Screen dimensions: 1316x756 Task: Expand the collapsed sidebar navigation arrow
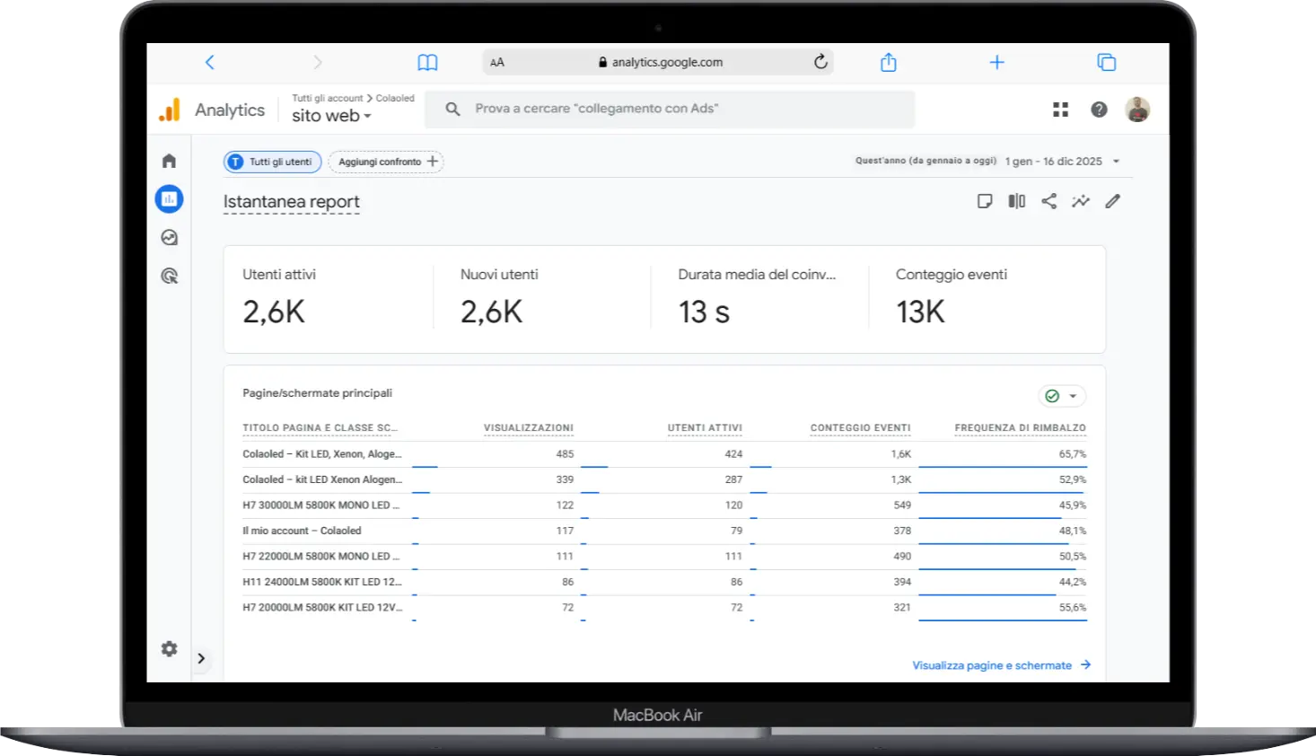(201, 658)
